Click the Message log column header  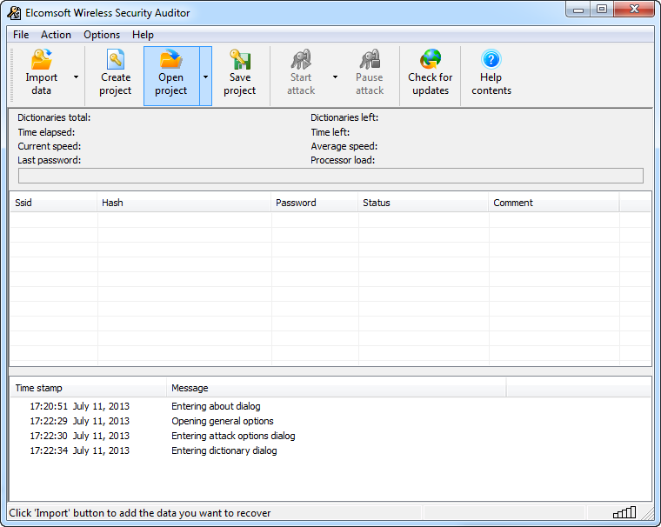[336, 388]
